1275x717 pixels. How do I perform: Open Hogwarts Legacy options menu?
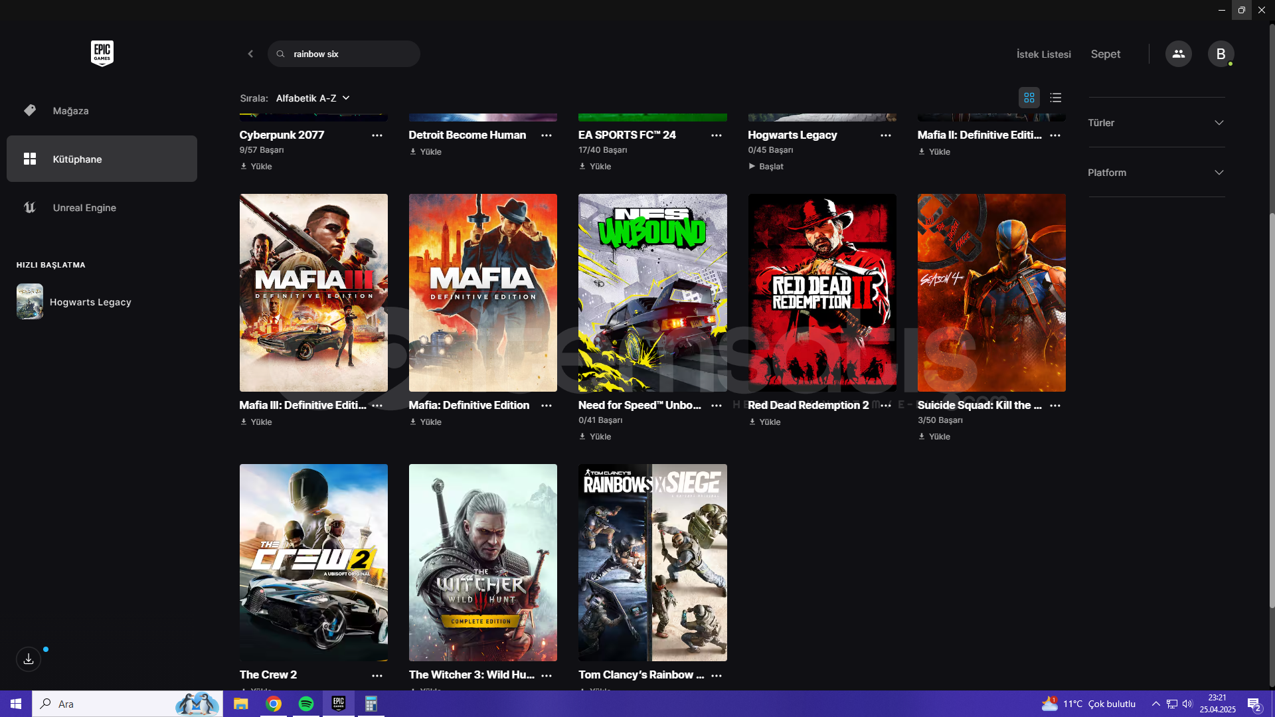pyautogui.click(x=886, y=135)
